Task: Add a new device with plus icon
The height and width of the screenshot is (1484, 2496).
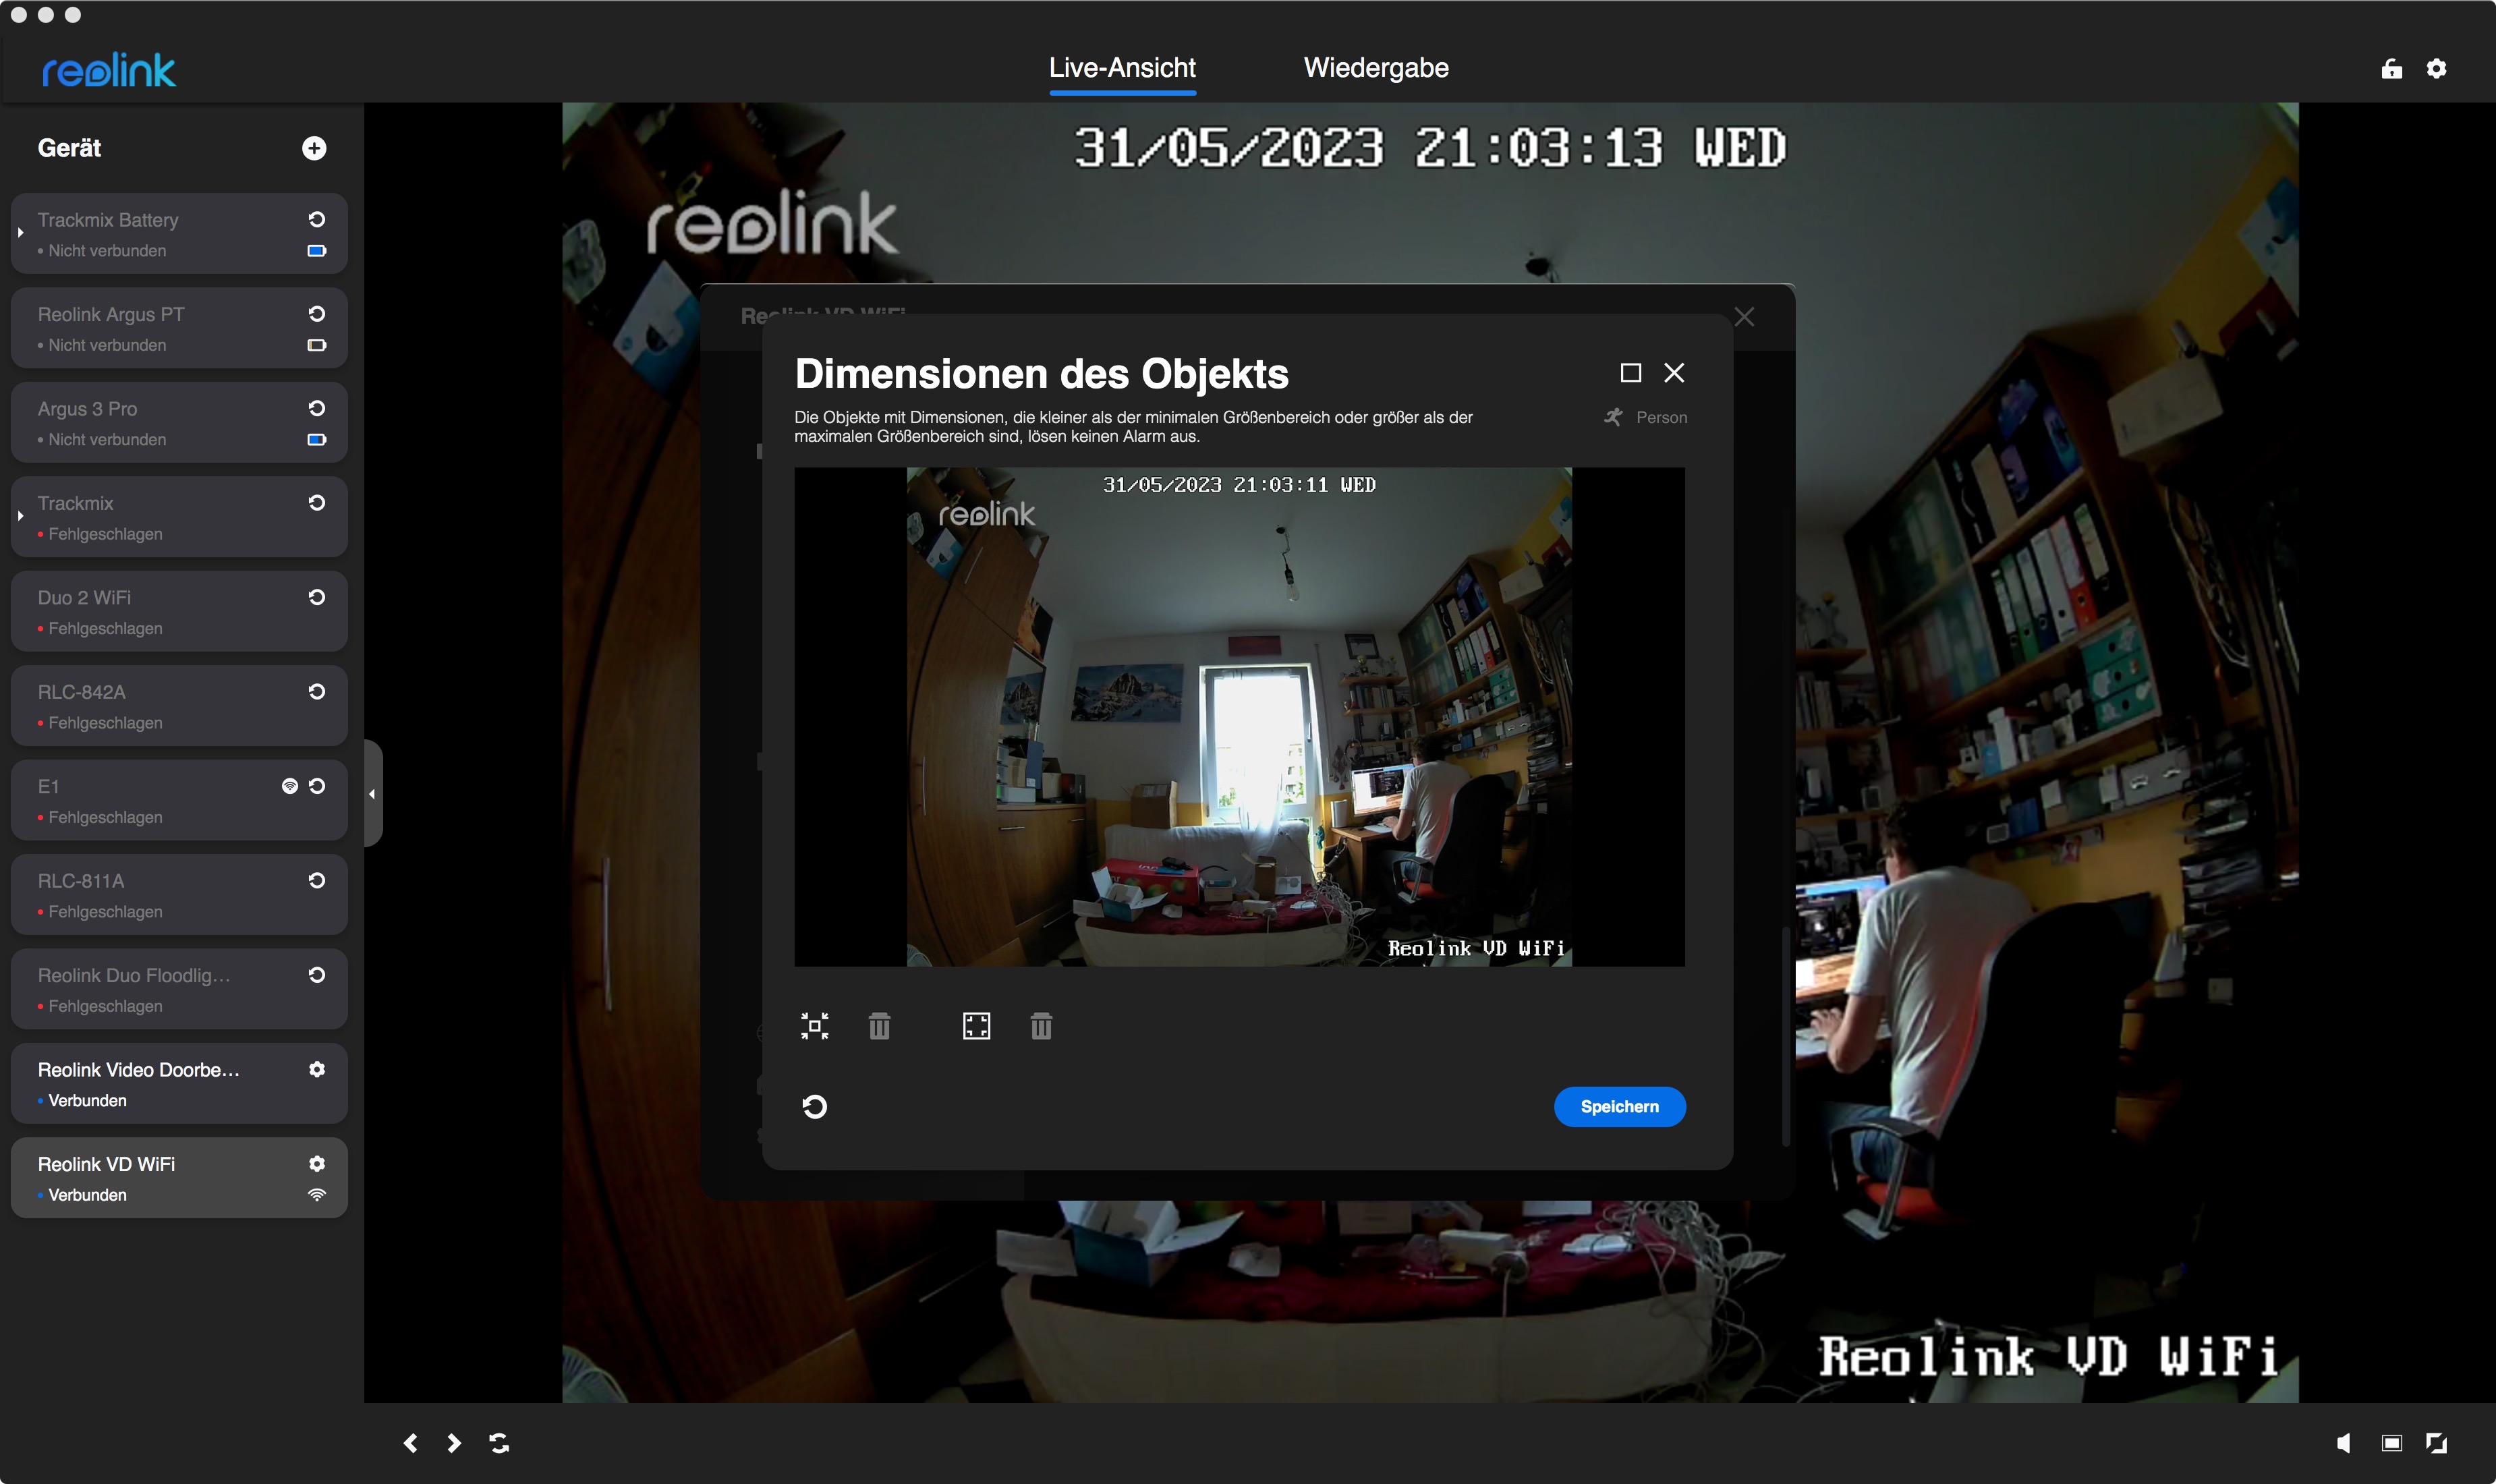Action: pos(314,148)
